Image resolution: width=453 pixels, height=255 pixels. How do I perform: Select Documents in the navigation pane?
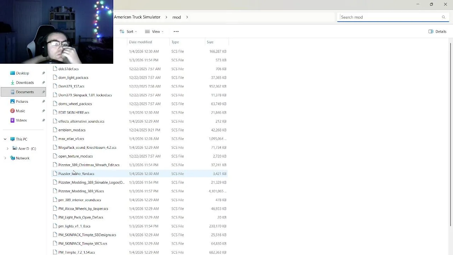(23, 92)
